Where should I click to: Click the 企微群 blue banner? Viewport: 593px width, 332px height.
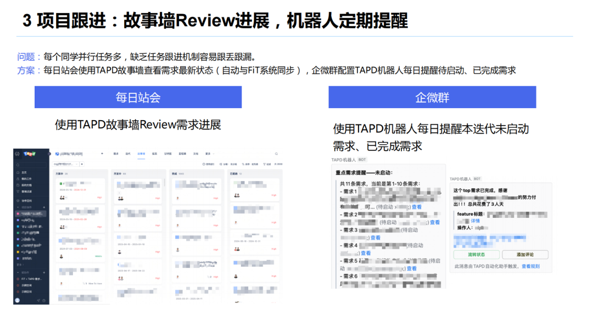point(432,97)
